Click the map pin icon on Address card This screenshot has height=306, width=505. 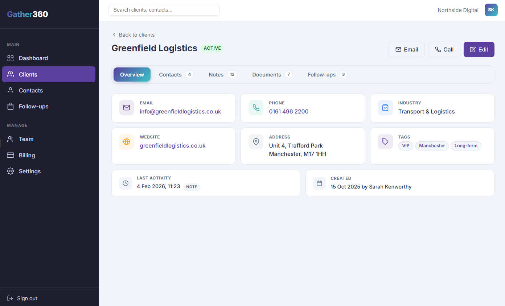(256, 142)
